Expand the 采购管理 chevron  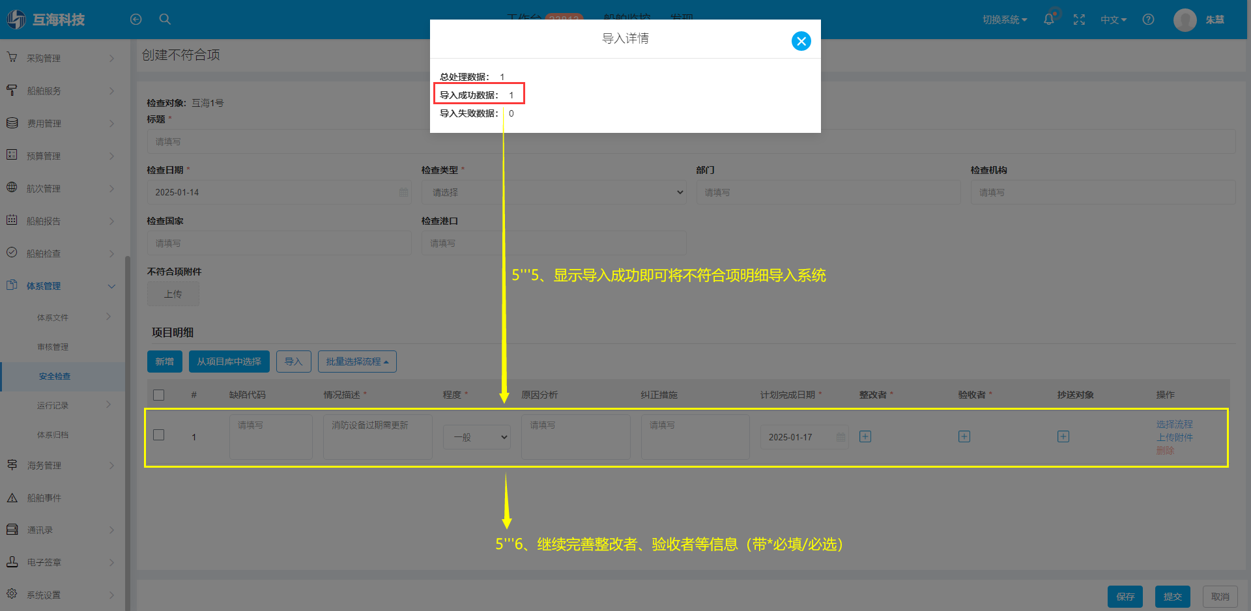pos(111,58)
